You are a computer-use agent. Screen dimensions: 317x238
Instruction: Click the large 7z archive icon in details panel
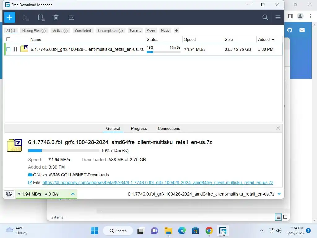(x=15, y=145)
